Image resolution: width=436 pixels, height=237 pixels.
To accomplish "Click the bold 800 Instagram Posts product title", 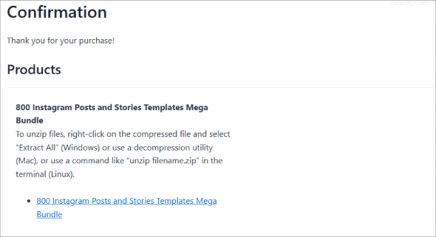I will coord(112,108).
